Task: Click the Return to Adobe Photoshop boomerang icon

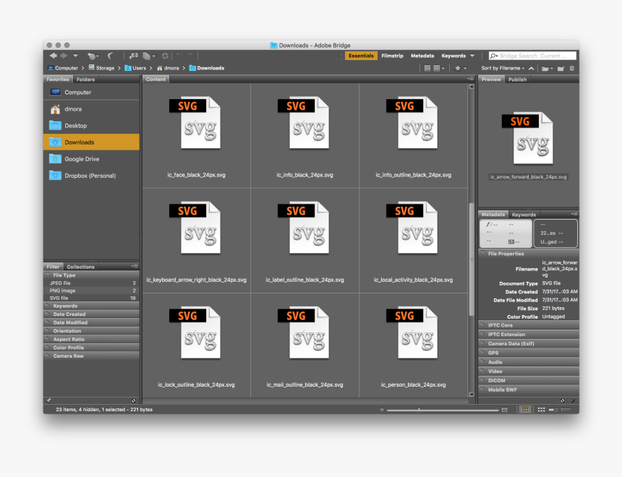Action: coord(108,55)
